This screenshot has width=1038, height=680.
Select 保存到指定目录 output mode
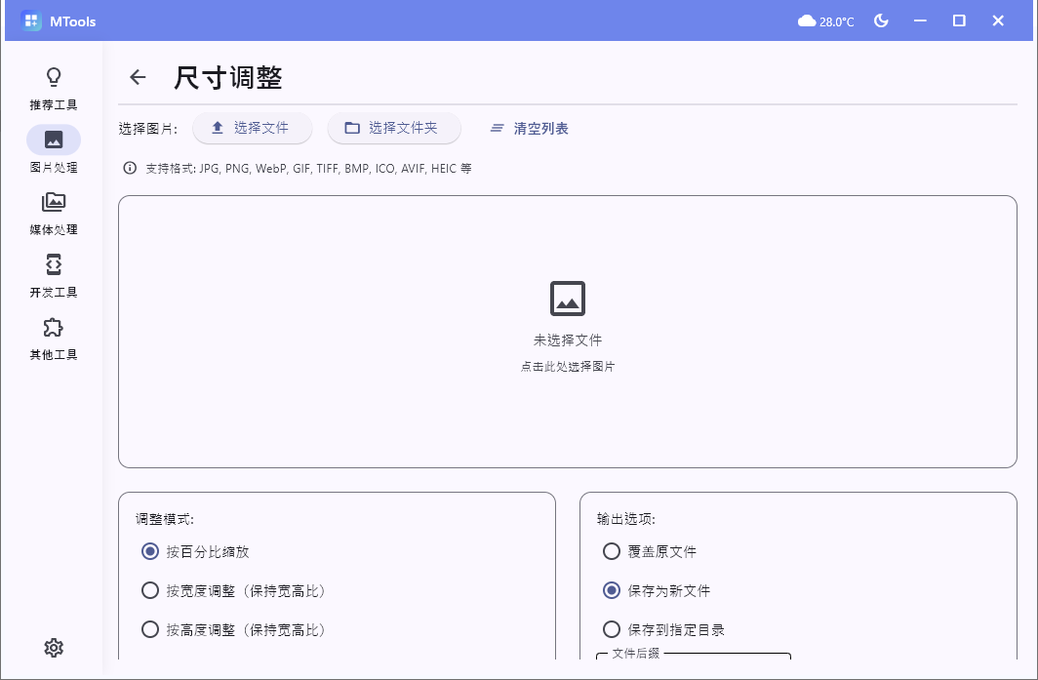(613, 629)
